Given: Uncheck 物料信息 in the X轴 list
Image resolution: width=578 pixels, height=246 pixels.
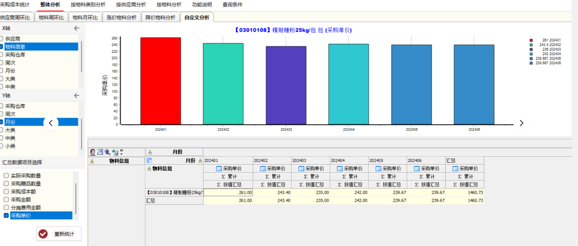Looking at the screenshot, I should [x=1, y=47].
